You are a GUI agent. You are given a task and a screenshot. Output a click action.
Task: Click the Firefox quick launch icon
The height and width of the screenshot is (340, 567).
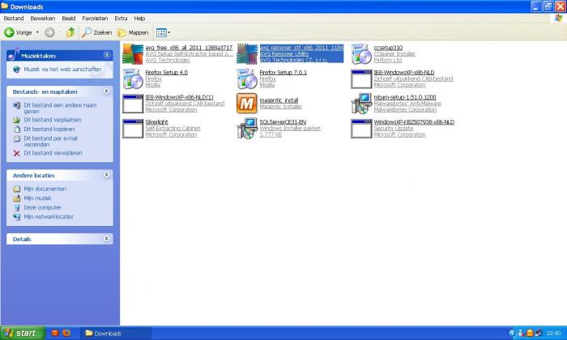(x=66, y=333)
